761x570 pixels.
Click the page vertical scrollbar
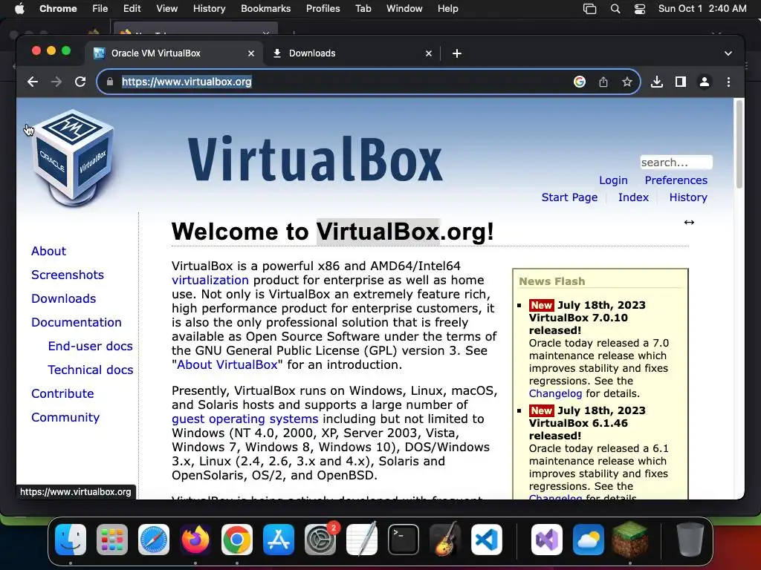tap(739, 145)
